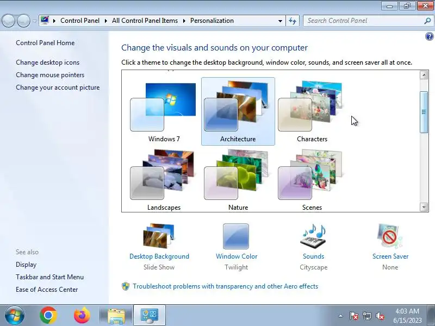The width and height of the screenshot is (435, 326).
Task: Open the Display link under See also
Action: click(x=26, y=265)
